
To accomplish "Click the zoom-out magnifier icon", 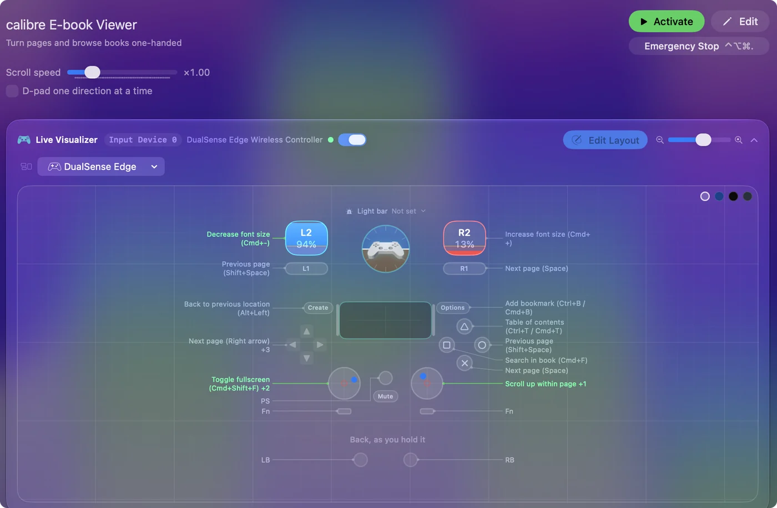I will pos(660,140).
